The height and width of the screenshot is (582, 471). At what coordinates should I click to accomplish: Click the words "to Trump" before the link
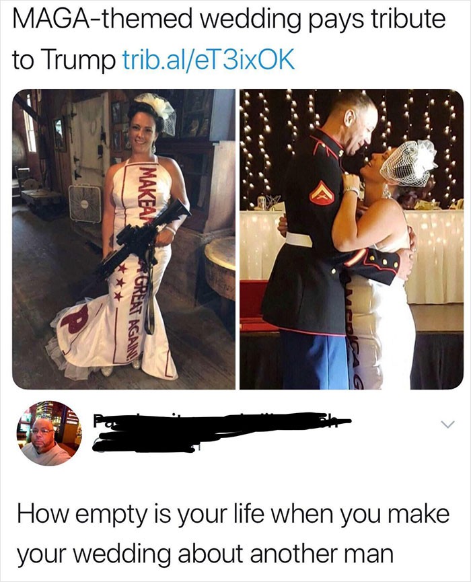coord(63,59)
